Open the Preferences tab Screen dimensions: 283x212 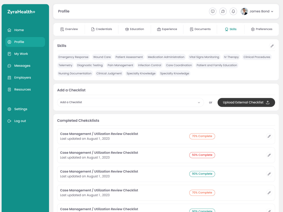click(x=261, y=29)
